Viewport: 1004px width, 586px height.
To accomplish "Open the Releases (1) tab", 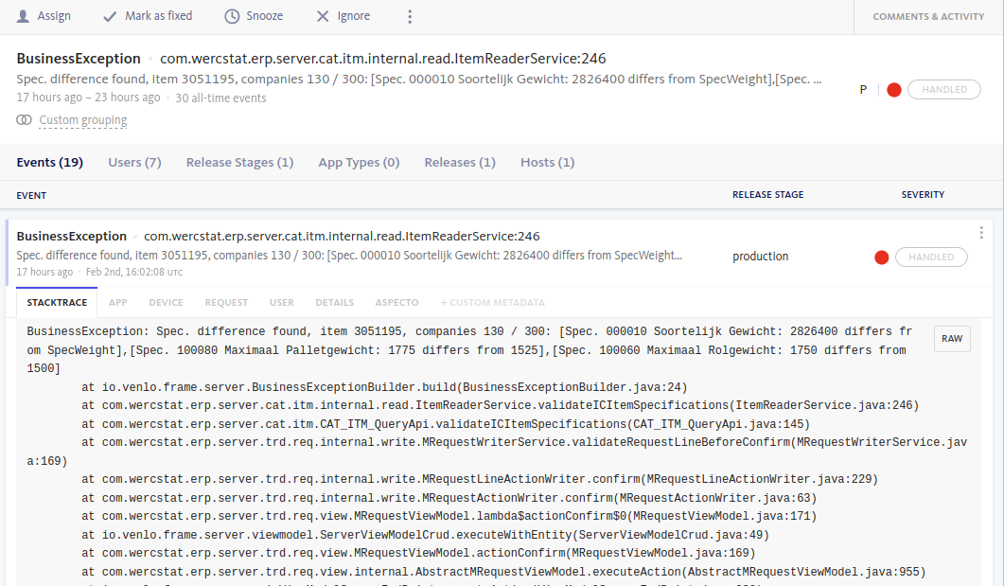I will [x=460, y=162].
